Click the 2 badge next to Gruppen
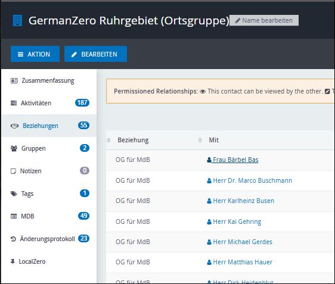 pos(85,148)
